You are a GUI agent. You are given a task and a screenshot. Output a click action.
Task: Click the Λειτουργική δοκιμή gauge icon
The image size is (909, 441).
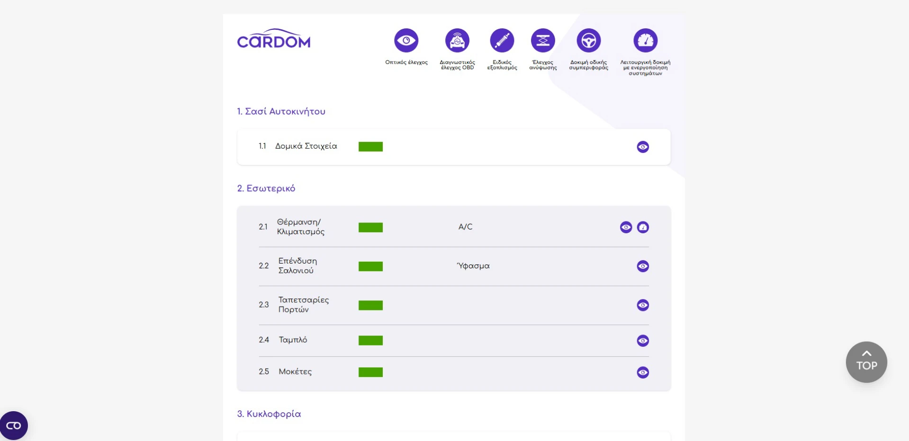645,41
